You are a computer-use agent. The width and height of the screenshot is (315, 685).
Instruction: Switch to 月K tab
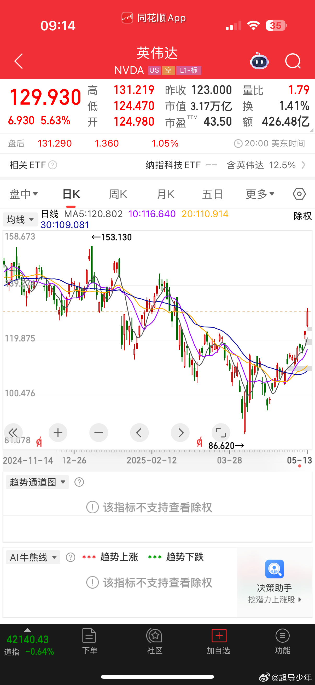166,194
